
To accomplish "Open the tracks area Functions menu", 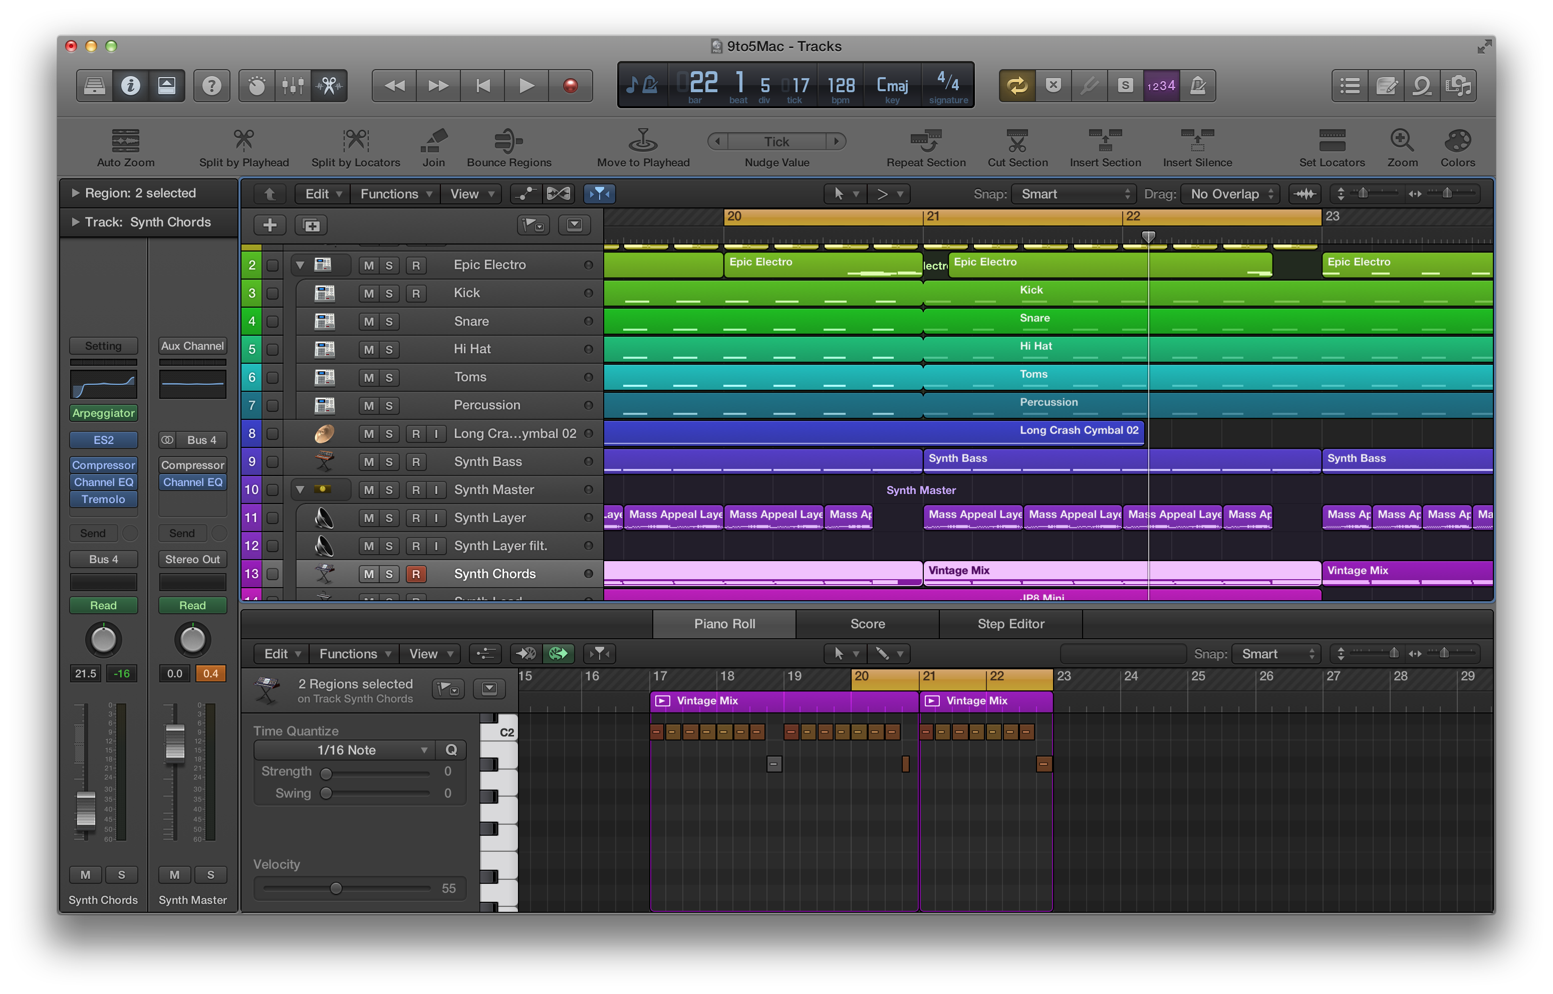I will [x=395, y=193].
